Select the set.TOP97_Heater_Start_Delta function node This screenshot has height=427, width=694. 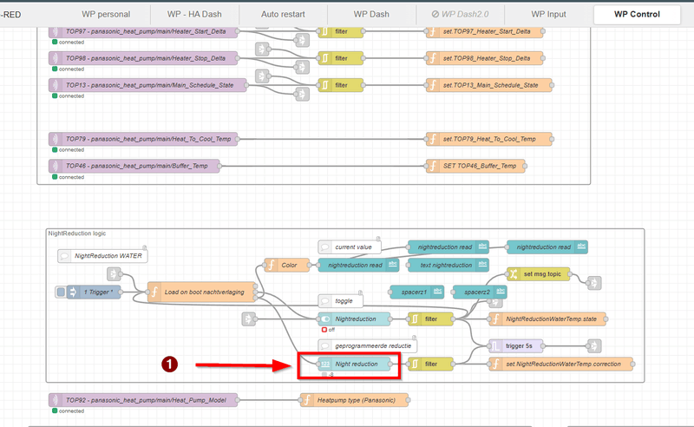pos(485,31)
